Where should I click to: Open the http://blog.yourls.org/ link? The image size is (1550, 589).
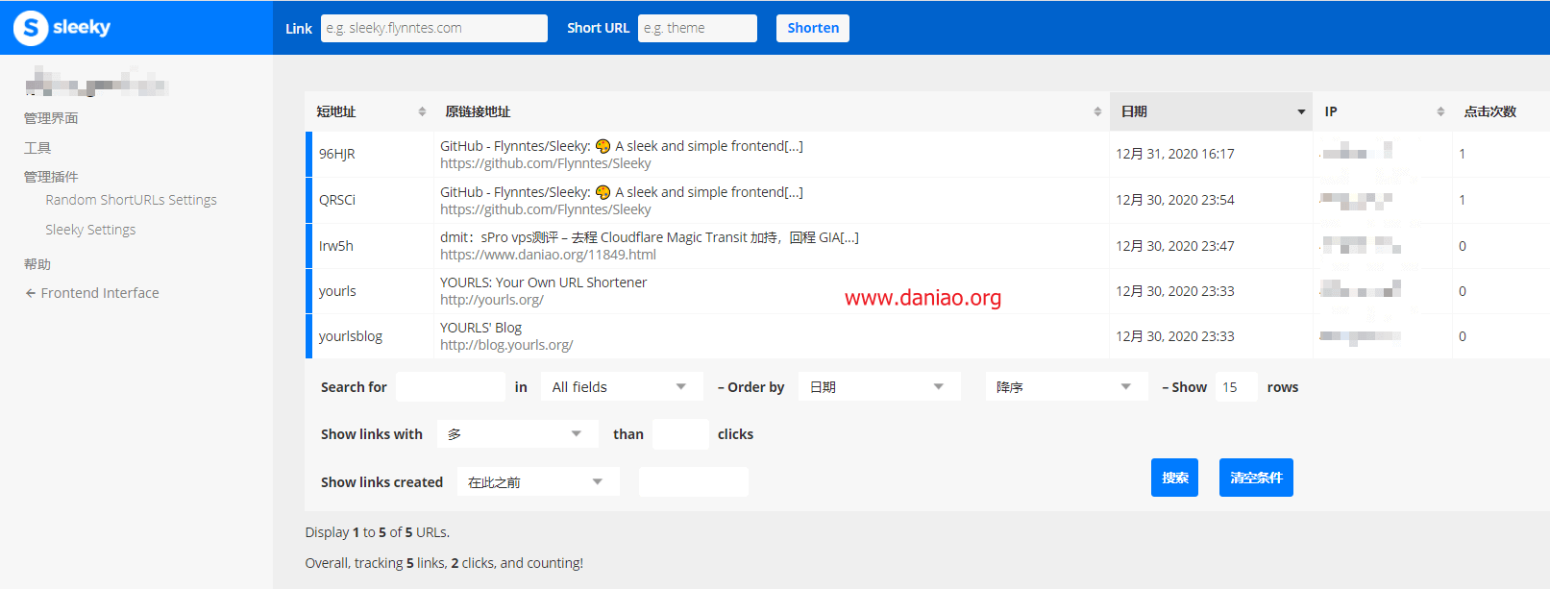pos(506,345)
